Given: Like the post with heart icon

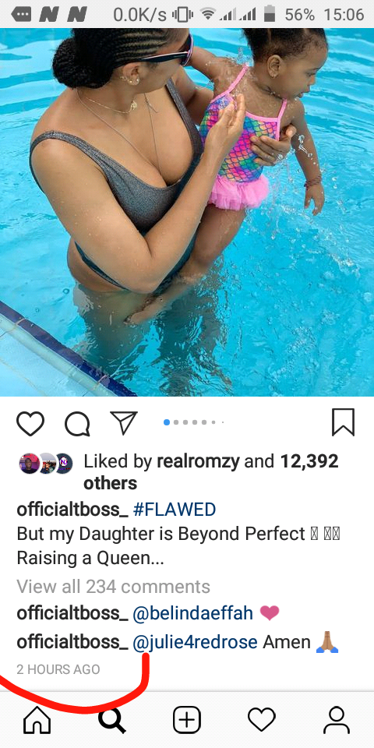Looking at the screenshot, I should 30,423.
